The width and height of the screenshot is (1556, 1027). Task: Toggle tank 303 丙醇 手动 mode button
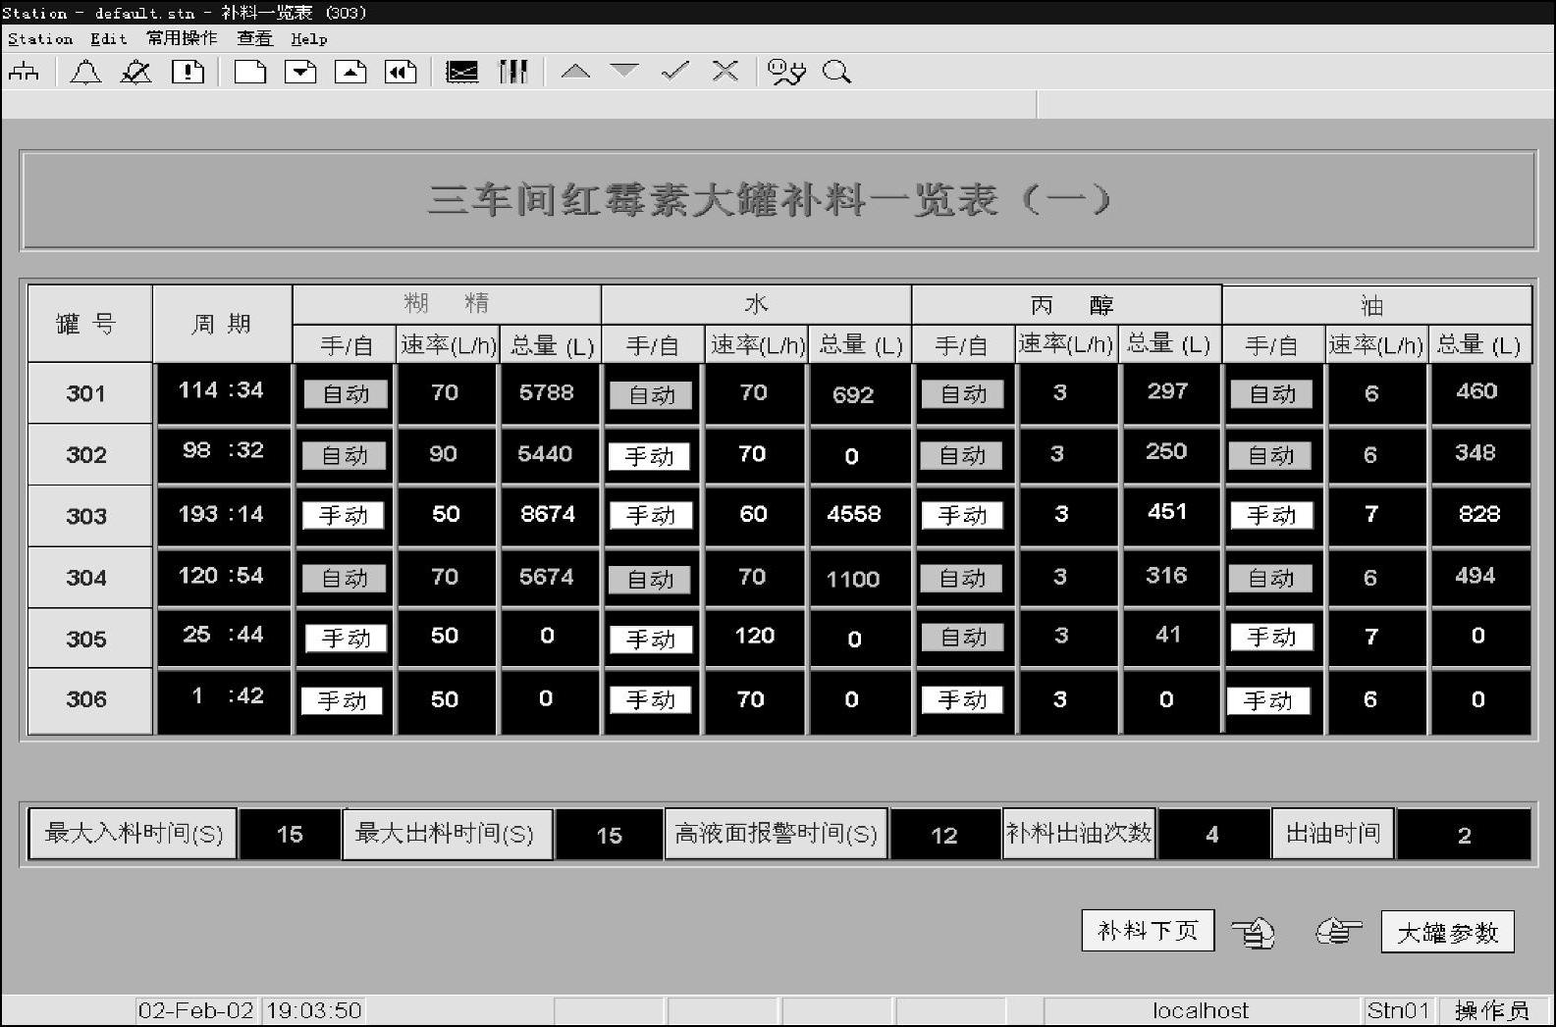(x=962, y=515)
